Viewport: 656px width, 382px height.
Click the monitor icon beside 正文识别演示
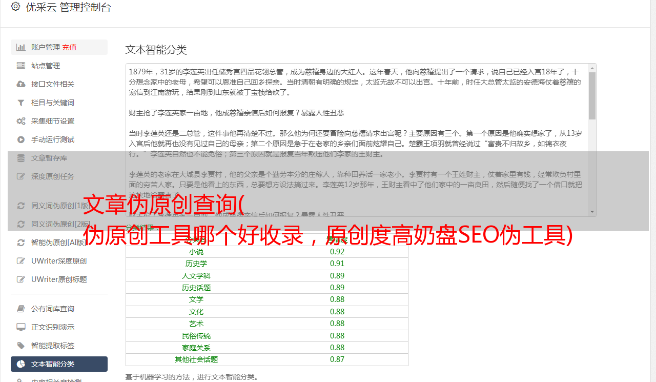point(21,327)
